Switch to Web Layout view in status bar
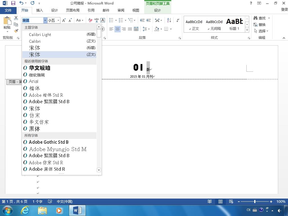 pos(231,201)
